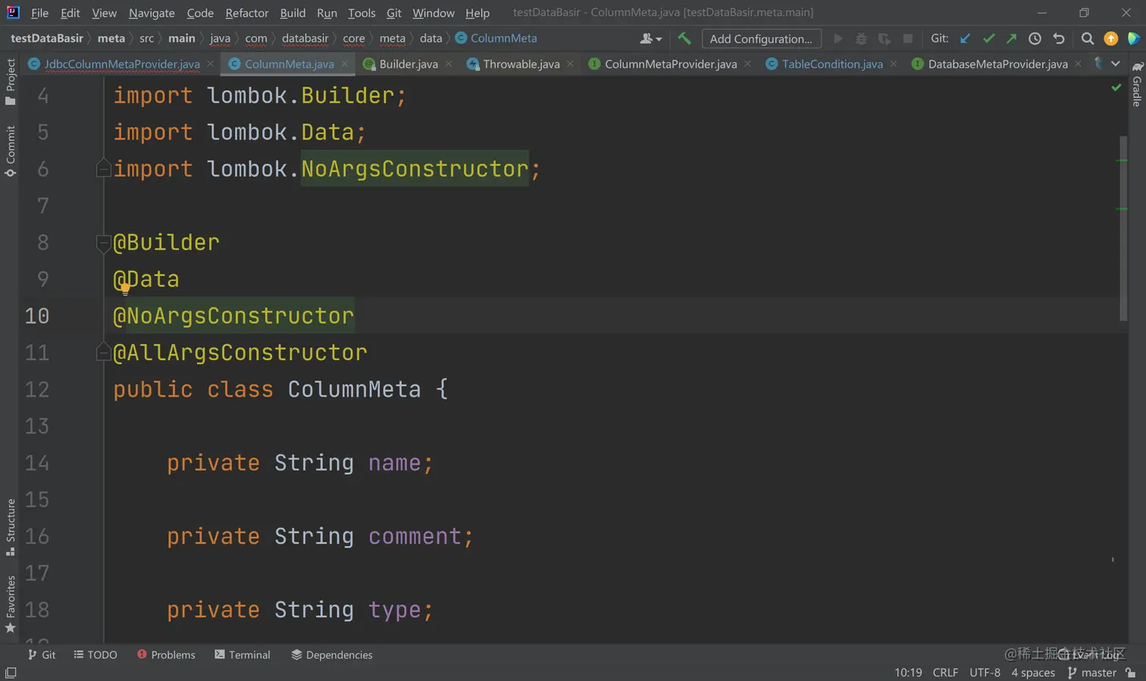
Task: Open the user account dropdown in toolbar
Action: (x=650, y=39)
